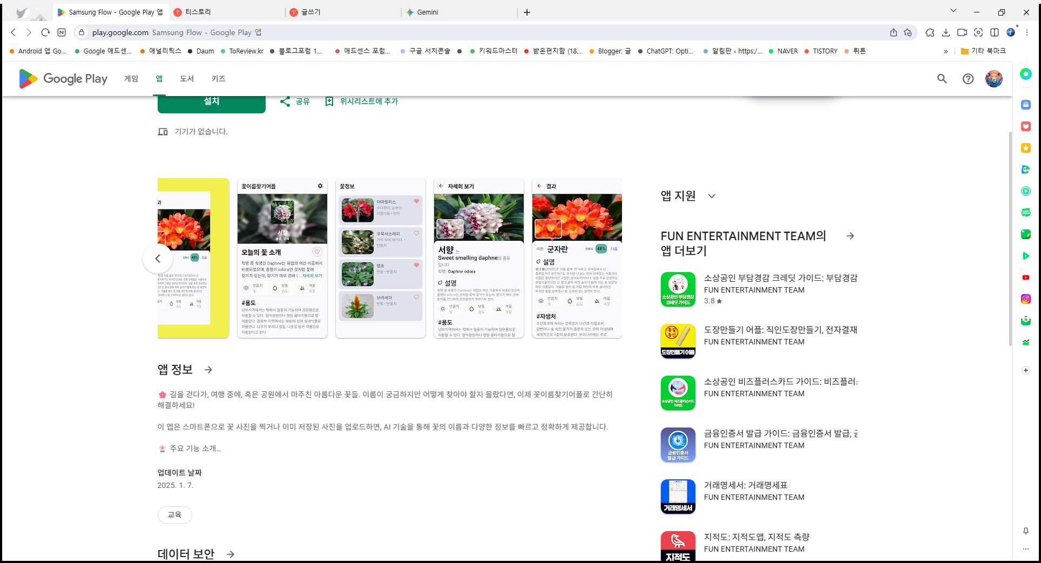
Task: Toggle the split screen view icon
Action: (995, 32)
